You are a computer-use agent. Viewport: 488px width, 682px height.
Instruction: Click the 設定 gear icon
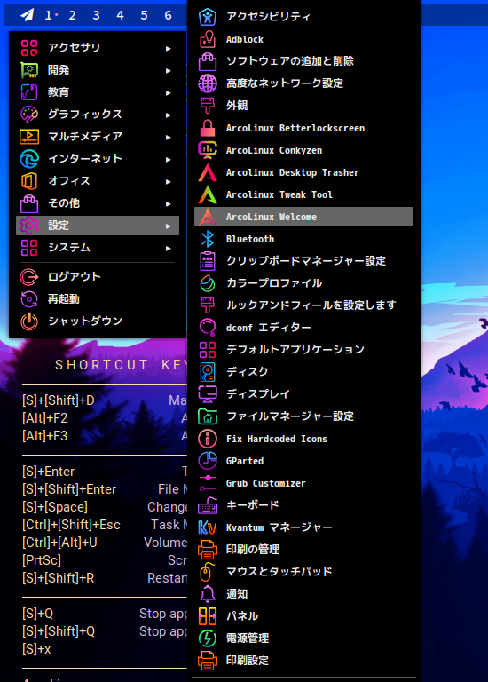point(29,226)
